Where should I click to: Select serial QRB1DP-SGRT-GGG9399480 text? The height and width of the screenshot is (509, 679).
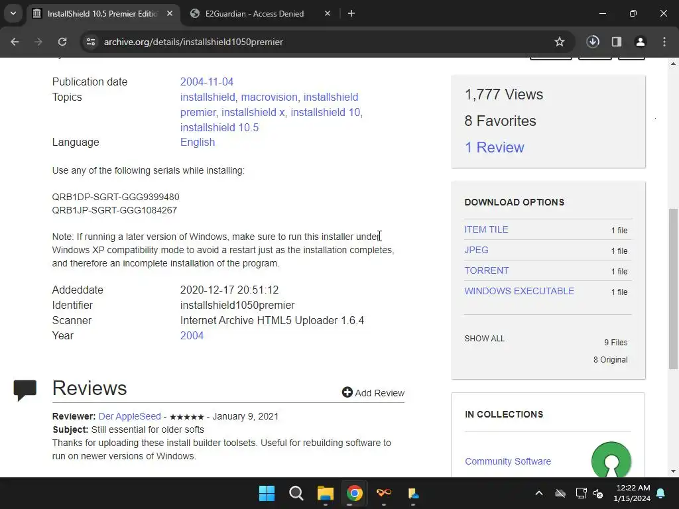tap(115, 197)
